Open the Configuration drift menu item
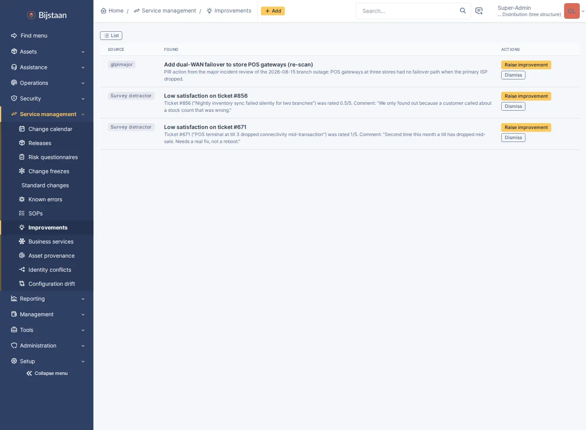586x430 pixels. point(47,284)
